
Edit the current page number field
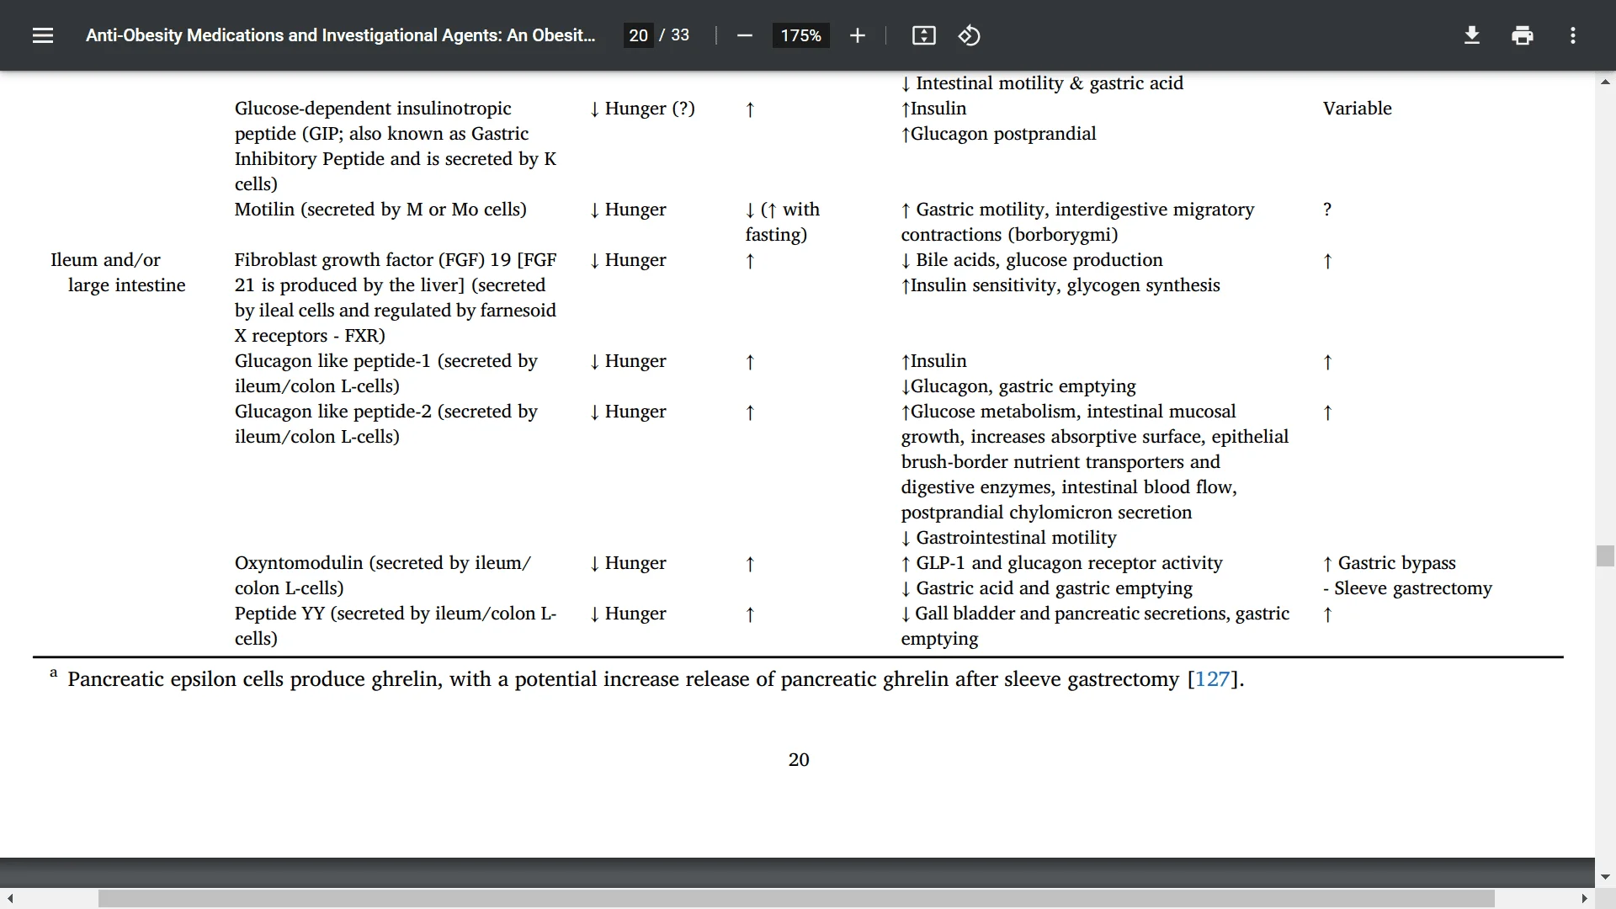point(638,35)
